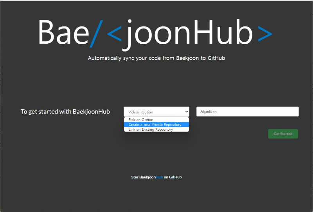Select Link an Existing Repository option
This screenshot has height=212, width=313.
pos(156,129)
